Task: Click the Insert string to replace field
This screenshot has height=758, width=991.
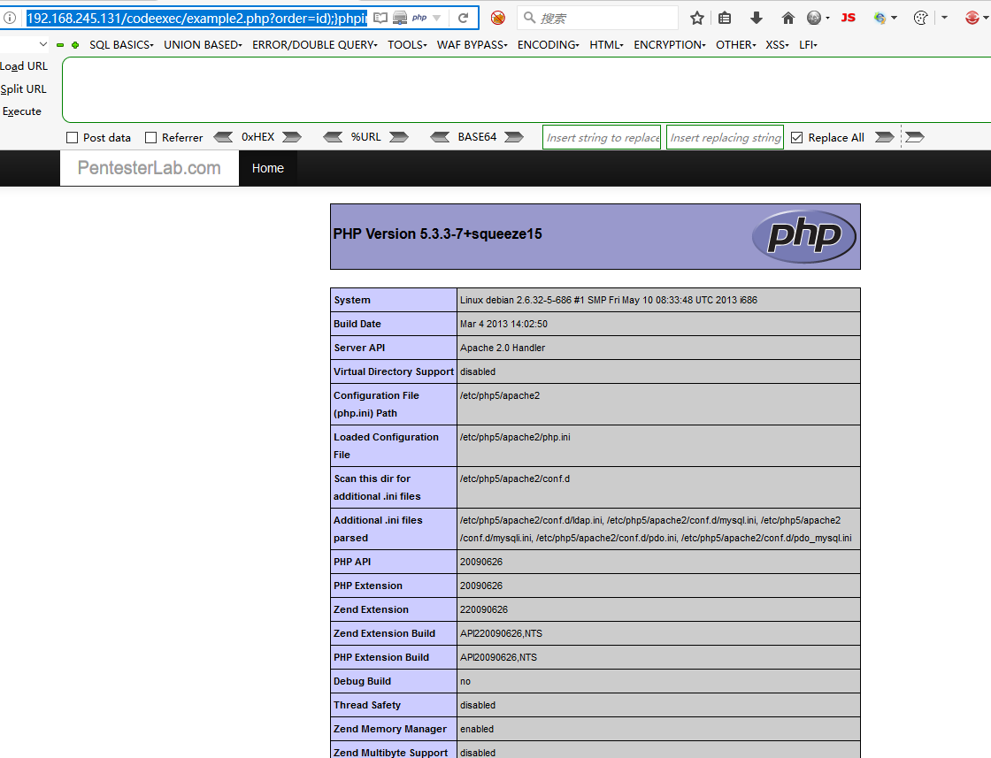Action: (602, 137)
